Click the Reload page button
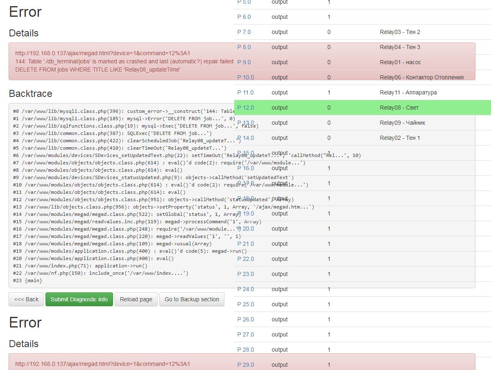The height and width of the screenshot is (370, 491). [x=136, y=299]
